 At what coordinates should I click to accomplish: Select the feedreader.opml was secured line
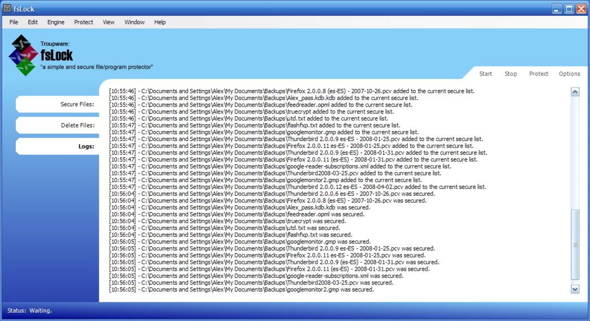[x=237, y=214]
